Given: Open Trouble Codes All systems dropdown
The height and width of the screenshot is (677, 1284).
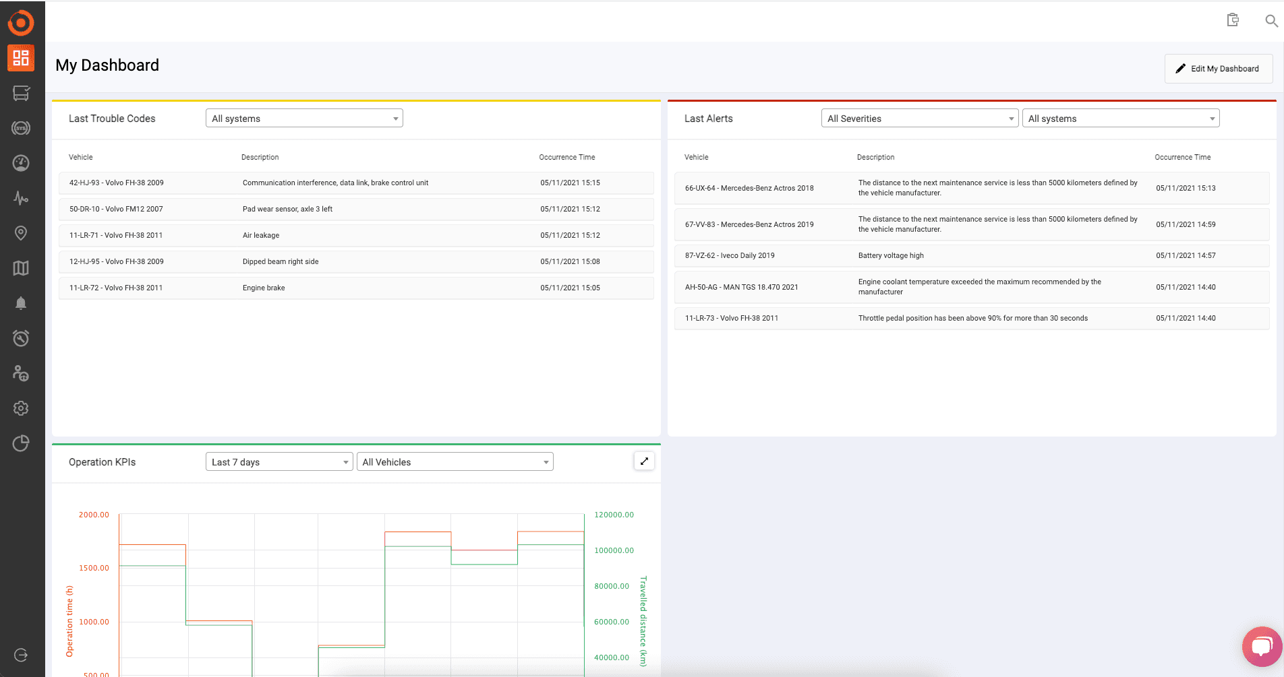Looking at the screenshot, I should pyautogui.click(x=304, y=119).
